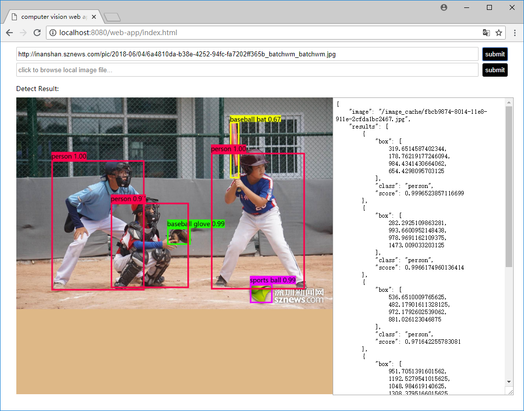The image size is (524, 411).
Task: Click box value 319.6514587402344
Action: point(418,149)
